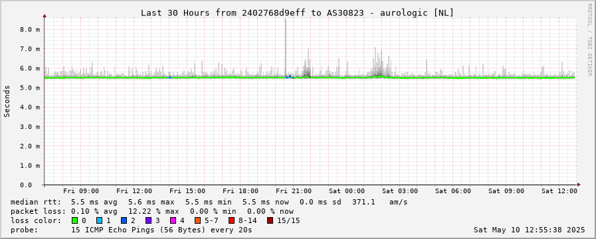Select the dark red 15/15 loss swatch
The image size is (596, 239).
(x=270, y=220)
